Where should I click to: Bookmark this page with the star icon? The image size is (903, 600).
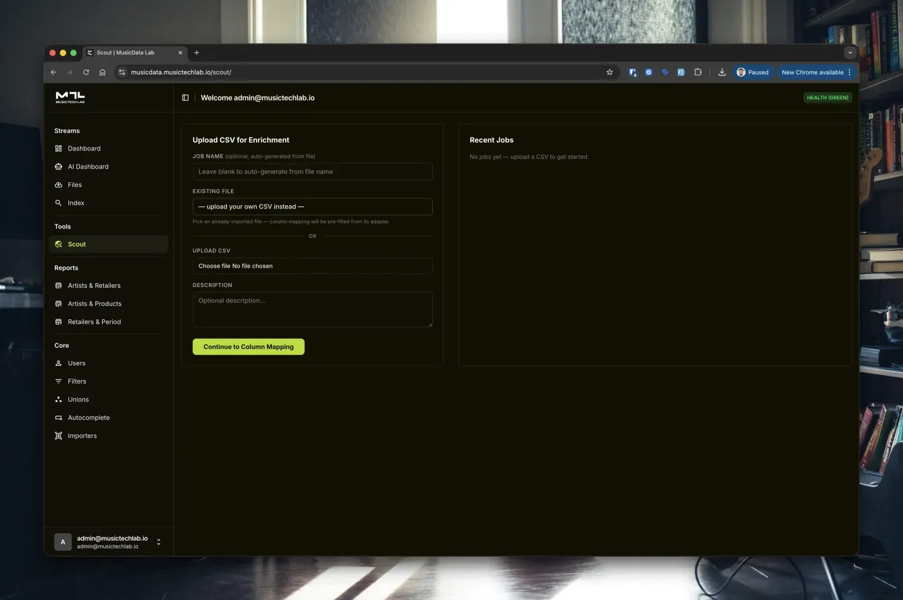click(610, 72)
